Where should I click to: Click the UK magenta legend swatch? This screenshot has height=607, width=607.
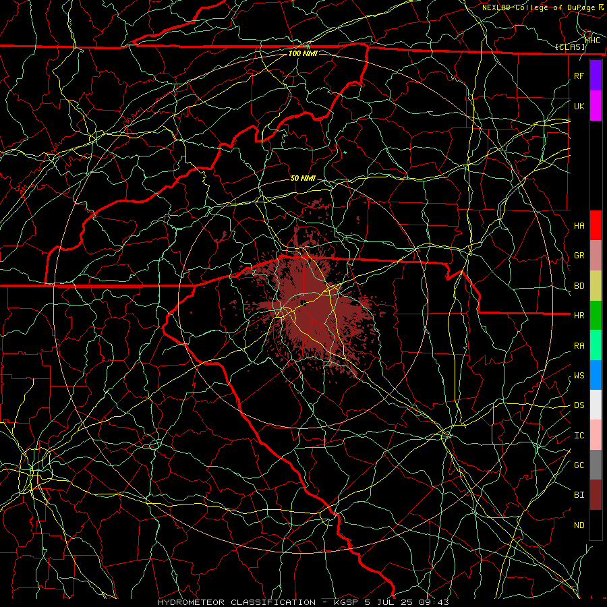click(596, 106)
